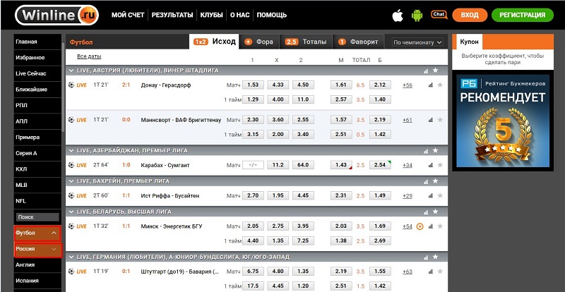Click the sidebar Поиск search field
This screenshot has width=565, height=292.
coord(37,217)
